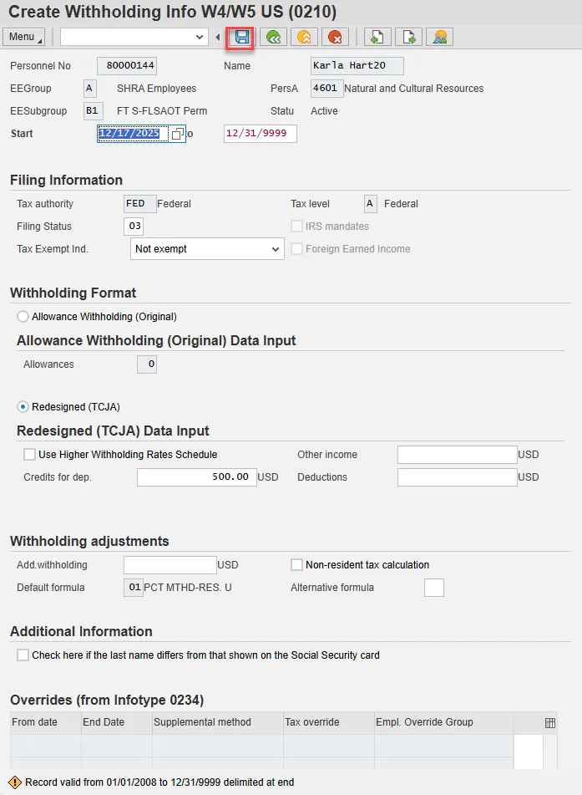Go to previous record icon

[x=377, y=37]
